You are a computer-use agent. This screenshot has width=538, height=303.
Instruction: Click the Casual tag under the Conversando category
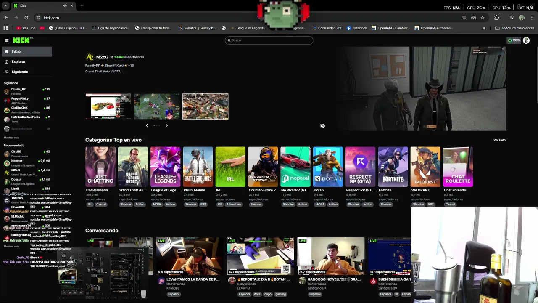tap(101, 205)
